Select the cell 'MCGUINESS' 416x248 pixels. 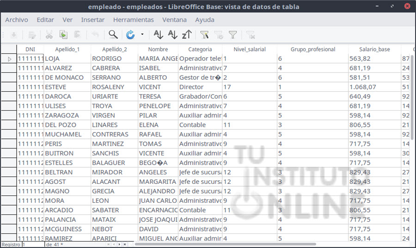tap(67, 229)
